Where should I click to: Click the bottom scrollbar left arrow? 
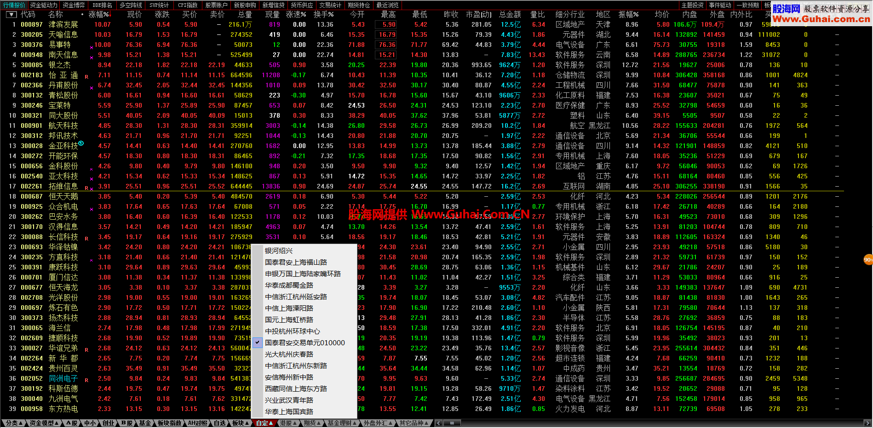click(x=438, y=423)
